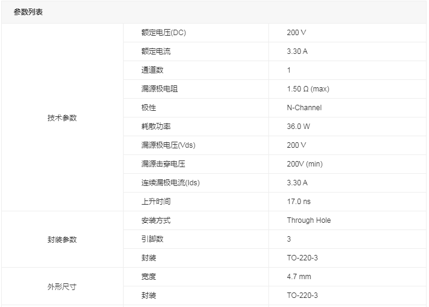Select the 1.50 Ω (max) value

tap(308, 89)
